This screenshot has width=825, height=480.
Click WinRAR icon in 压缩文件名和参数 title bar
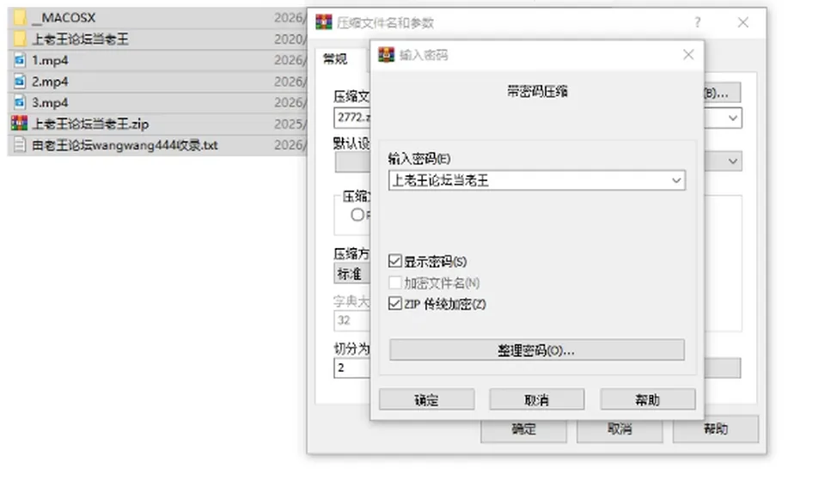click(324, 22)
